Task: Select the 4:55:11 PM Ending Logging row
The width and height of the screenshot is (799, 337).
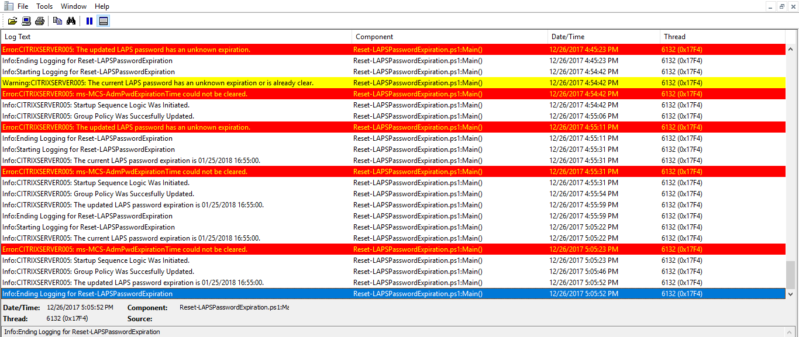Action: point(393,138)
